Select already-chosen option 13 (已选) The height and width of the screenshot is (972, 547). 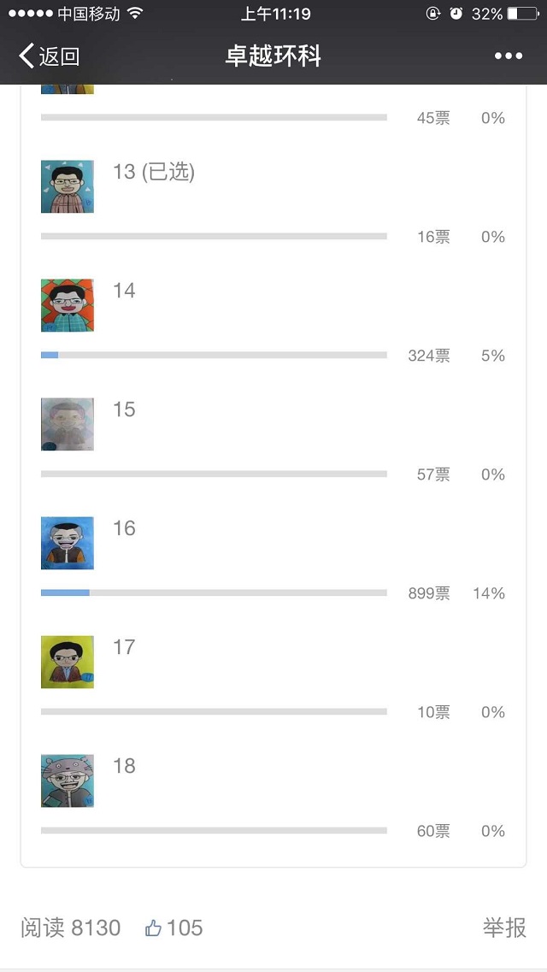click(154, 172)
